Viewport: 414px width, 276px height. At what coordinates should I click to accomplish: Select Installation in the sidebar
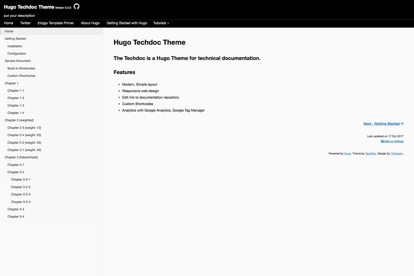click(15, 46)
